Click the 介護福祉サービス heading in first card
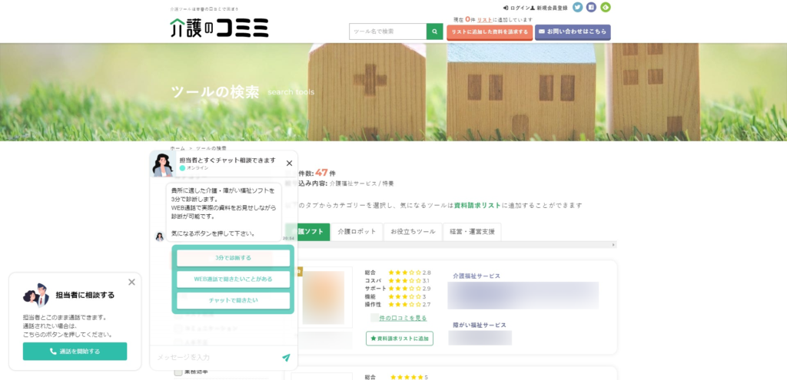 (477, 276)
